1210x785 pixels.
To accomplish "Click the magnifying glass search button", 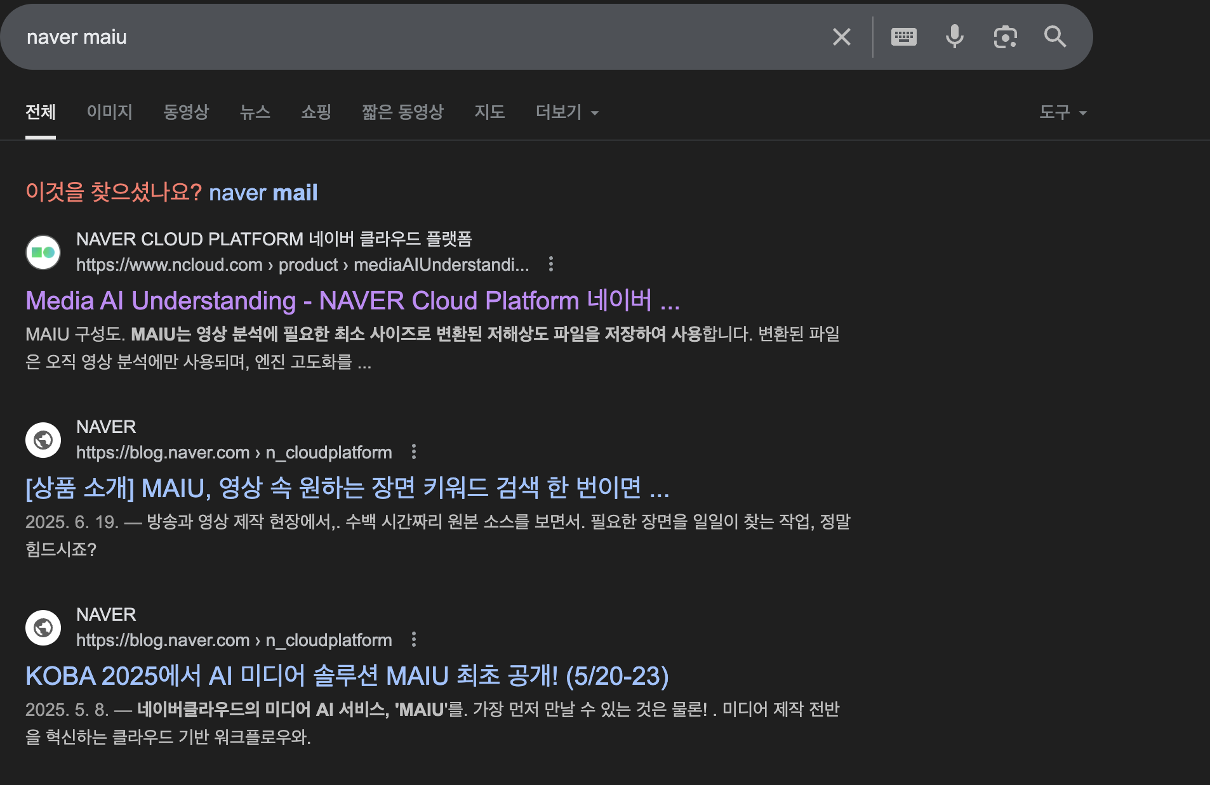I will tap(1055, 37).
